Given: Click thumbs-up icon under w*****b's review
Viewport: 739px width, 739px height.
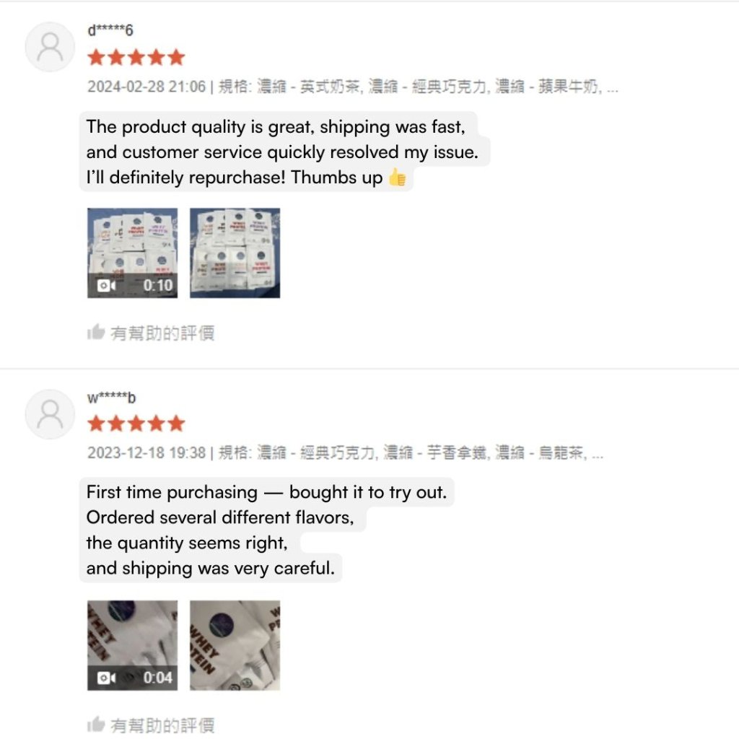Looking at the screenshot, I should [x=95, y=725].
